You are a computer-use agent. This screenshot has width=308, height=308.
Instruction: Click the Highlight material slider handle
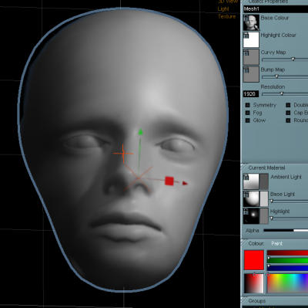[x=272, y=218]
